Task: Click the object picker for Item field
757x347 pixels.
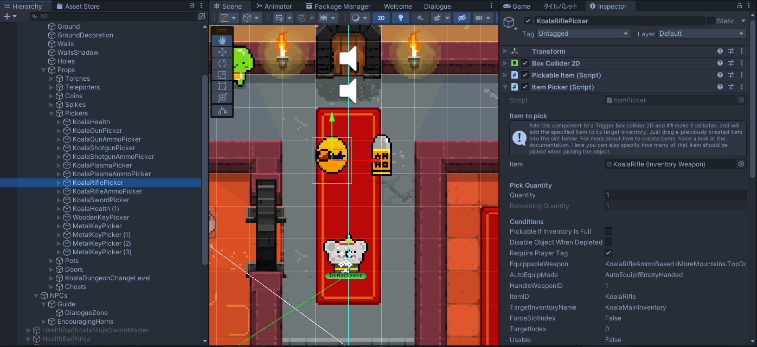Action: pyautogui.click(x=741, y=164)
